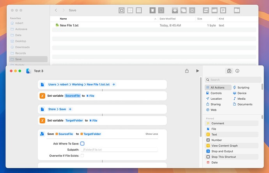Collapse the Save action with Show Less

pos(152,134)
